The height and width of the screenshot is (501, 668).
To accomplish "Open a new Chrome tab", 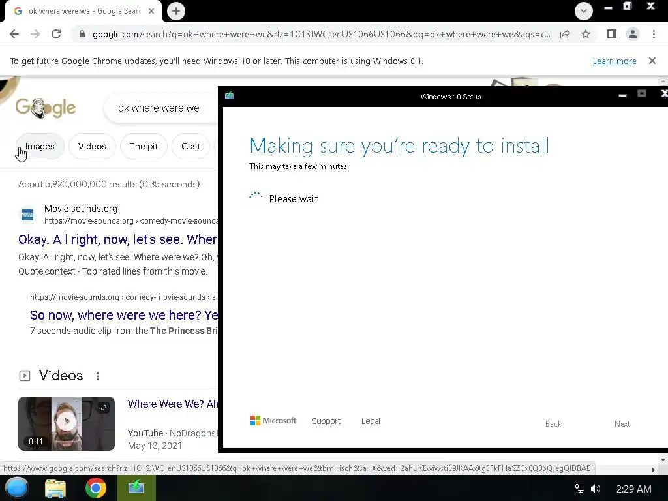I will (x=176, y=11).
